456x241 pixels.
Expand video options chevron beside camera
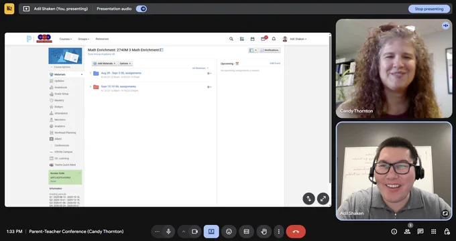click(184, 232)
